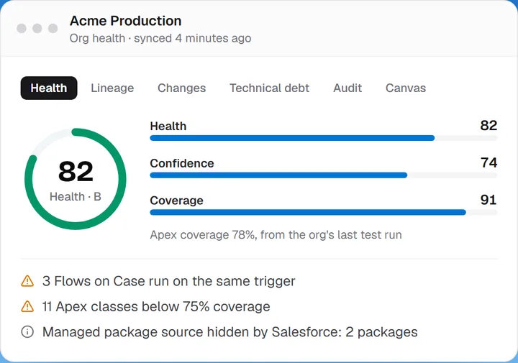Click the warning icon beside 11 Apex classes
The height and width of the screenshot is (363, 518).
27,306
